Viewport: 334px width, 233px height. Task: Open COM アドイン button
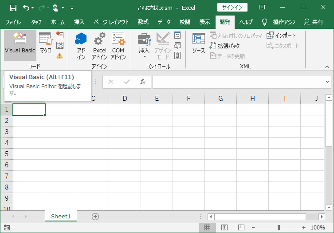[x=118, y=46]
